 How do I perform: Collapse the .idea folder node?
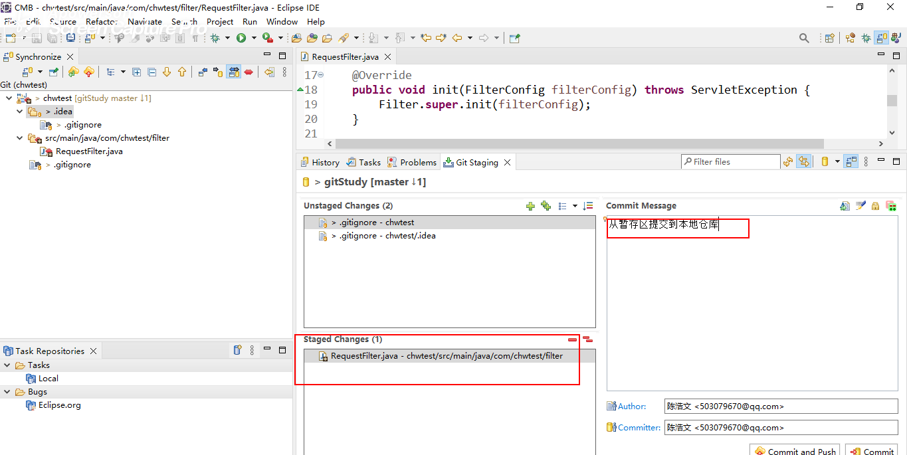coord(20,112)
